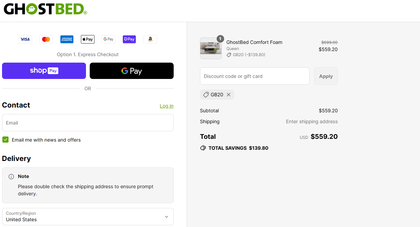Click the Enter shipping address text
This screenshot has width=420, height=227.
point(312,121)
